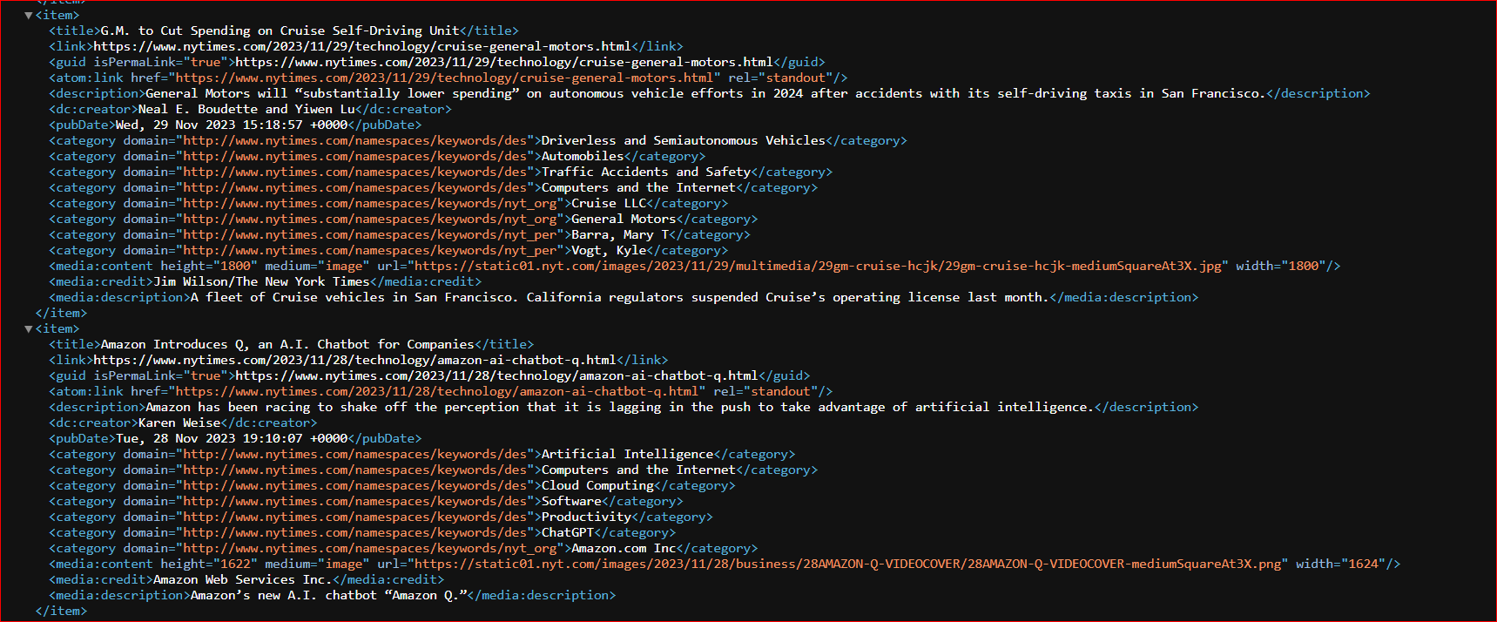This screenshot has width=1497, height=622.
Task: Click the guid URL for amazon-ai-chatbot-q article
Action: [496, 375]
